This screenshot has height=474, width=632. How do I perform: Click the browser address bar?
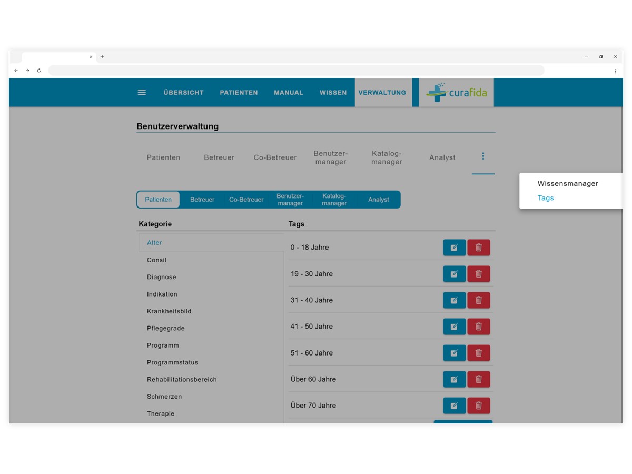pyautogui.click(x=296, y=71)
